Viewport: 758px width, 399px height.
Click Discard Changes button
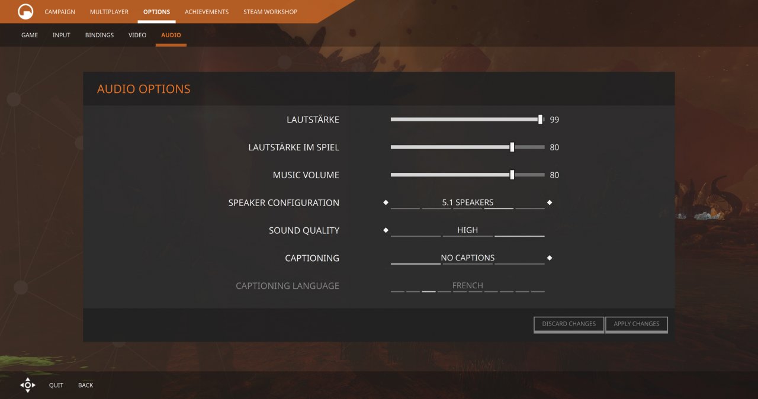click(x=569, y=324)
